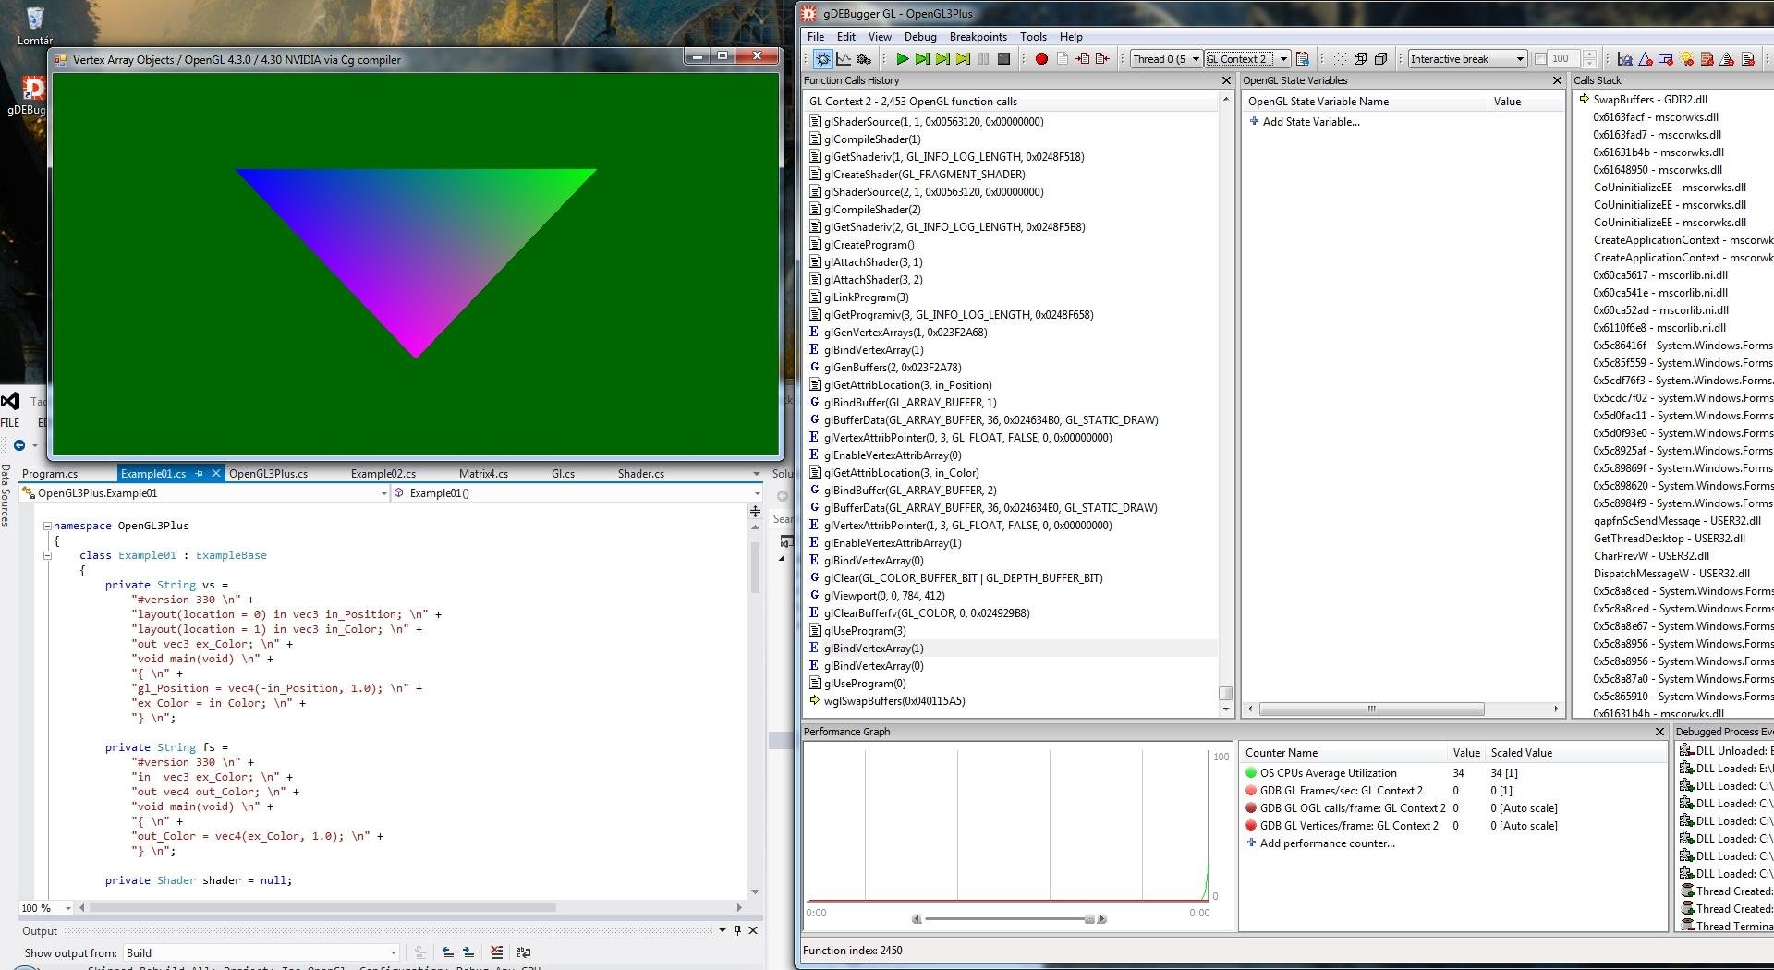
Task: Clear all output with red X icon
Action: point(496,952)
